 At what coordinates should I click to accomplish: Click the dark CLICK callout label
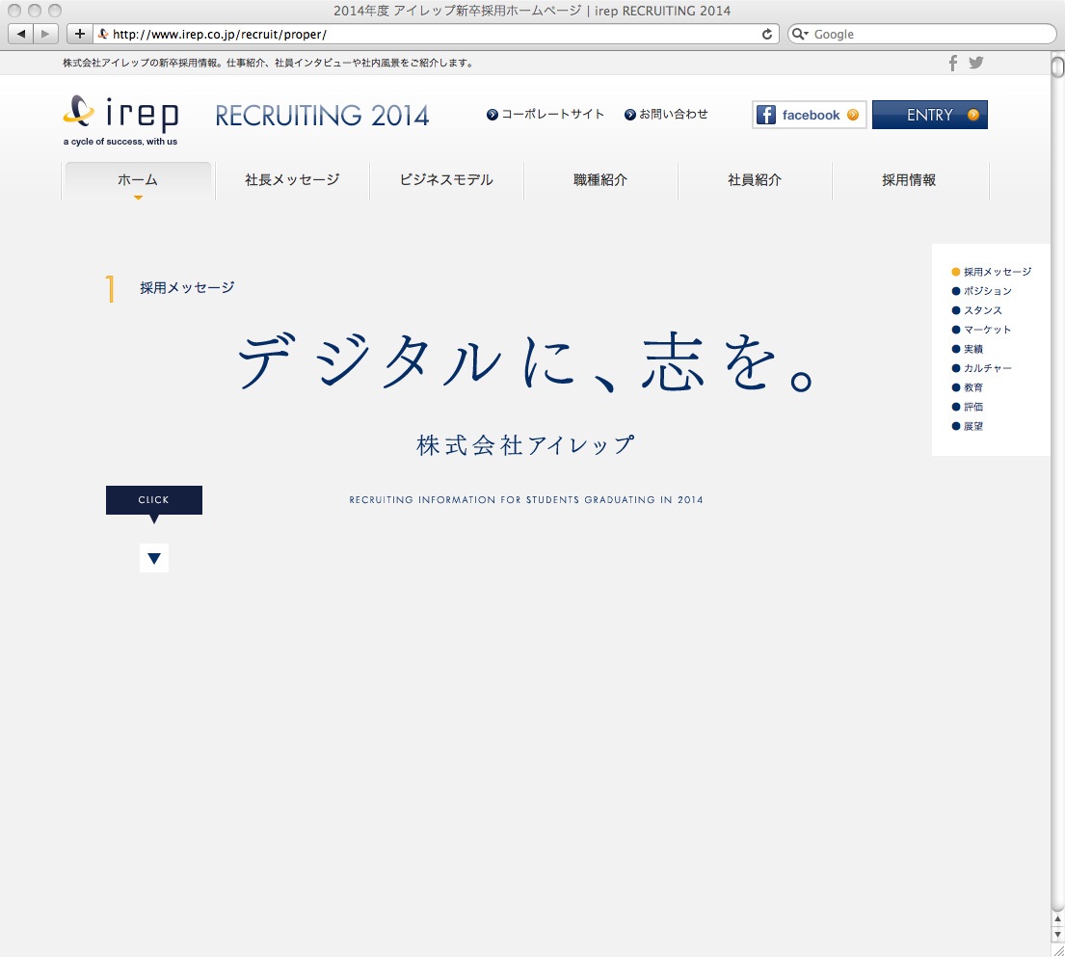[154, 500]
